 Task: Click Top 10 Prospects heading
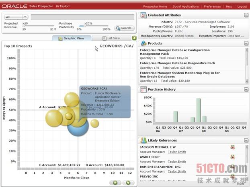[x=18, y=46]
